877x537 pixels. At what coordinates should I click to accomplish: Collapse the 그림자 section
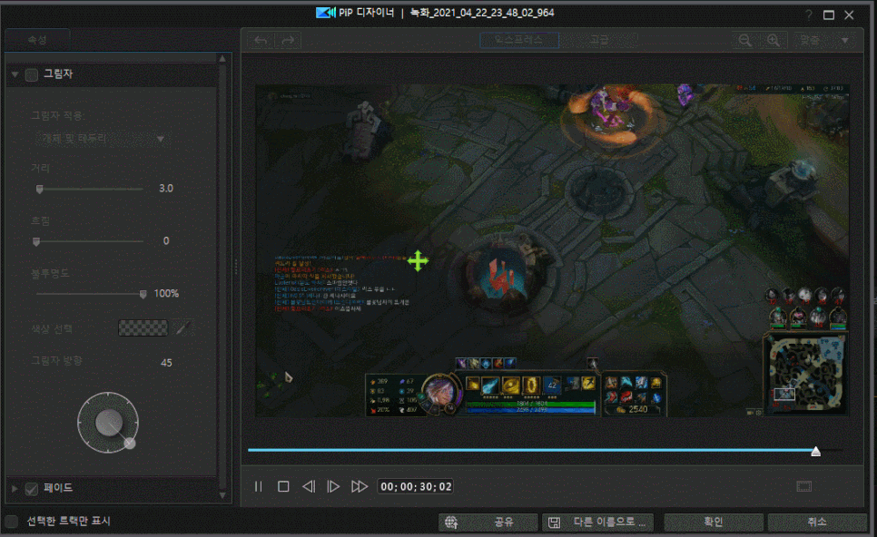[x=15, y=74]
